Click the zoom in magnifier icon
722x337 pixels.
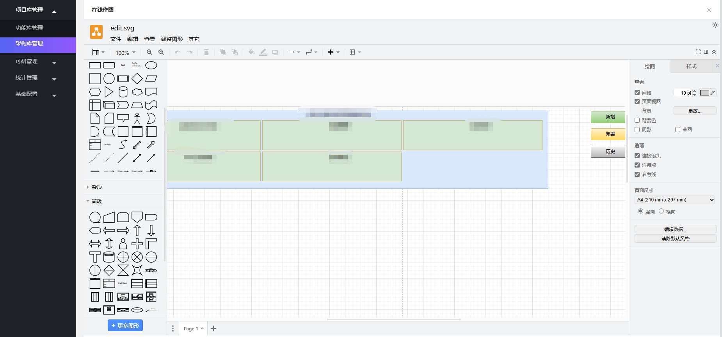[149, 52]
